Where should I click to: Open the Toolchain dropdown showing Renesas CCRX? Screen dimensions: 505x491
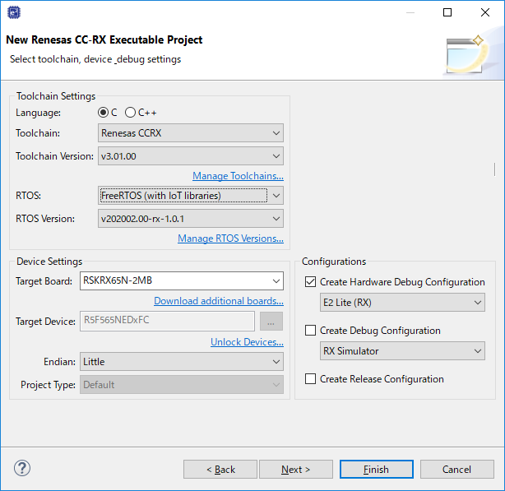click(191, 133)
